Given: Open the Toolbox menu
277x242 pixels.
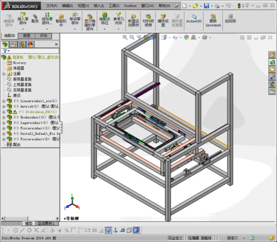Looking at the screenshot, I should tap(130, 6).
